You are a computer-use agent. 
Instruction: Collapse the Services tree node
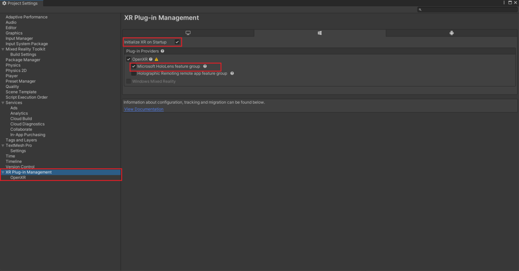click(x=3, y=103)
